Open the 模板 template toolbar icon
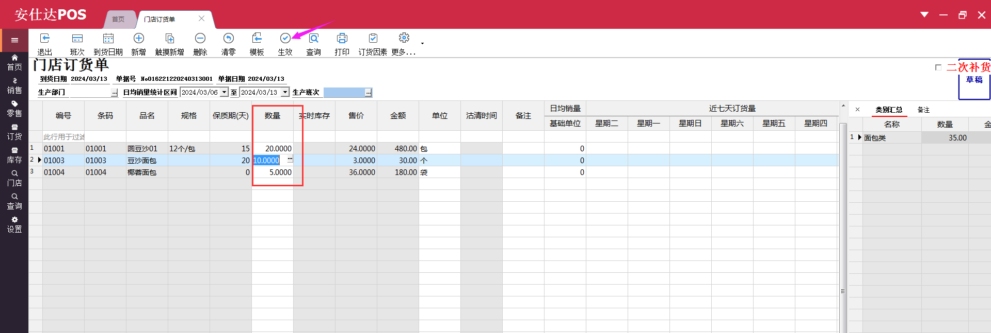This screenshot has width=991, height=333. pos(257,39)
